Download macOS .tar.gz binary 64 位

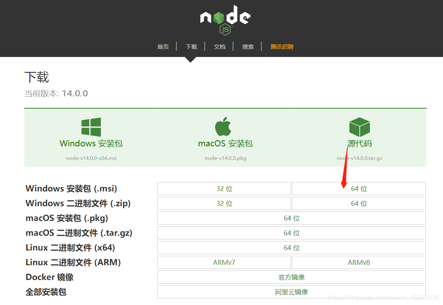(291, 233)
